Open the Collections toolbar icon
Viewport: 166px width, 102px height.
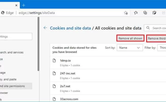[145, 12]
